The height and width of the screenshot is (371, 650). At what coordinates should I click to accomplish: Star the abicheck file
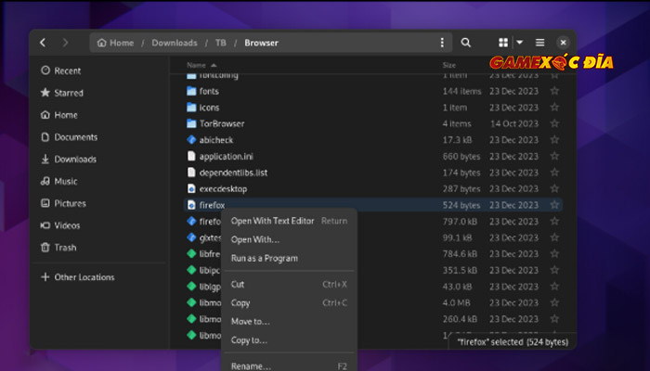tap(554, 140)
